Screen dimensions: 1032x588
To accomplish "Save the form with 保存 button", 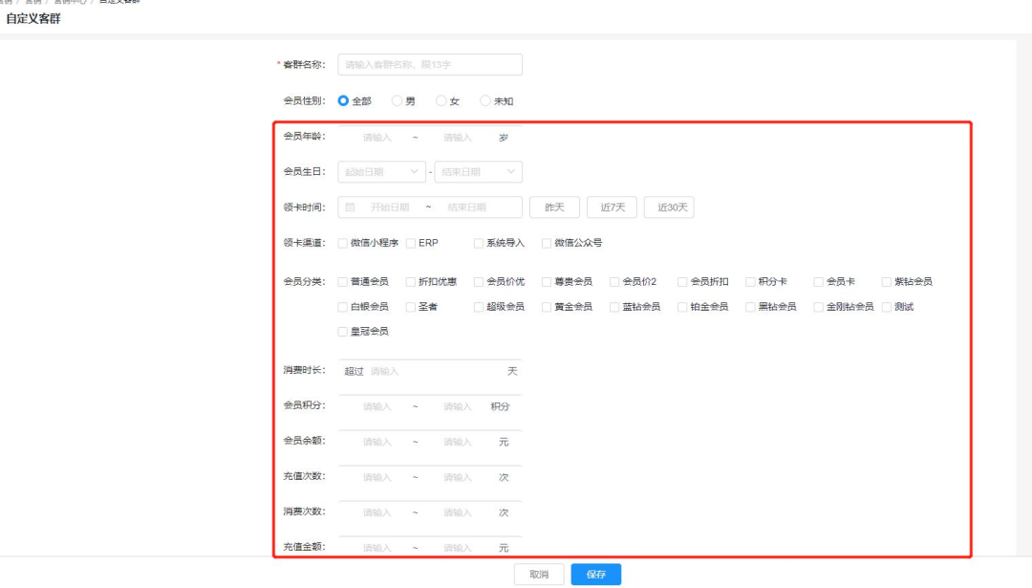I will [x=594, y=574].
